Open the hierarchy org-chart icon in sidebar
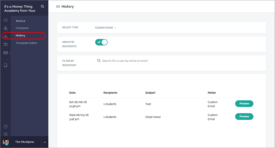 click(x=5, y=36)
